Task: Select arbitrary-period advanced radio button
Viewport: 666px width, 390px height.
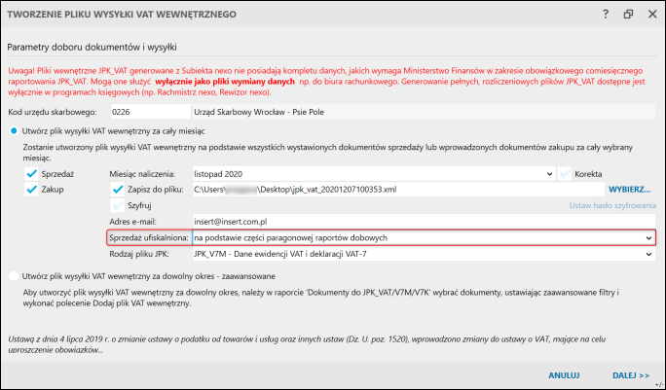Action: click(14, 276)
